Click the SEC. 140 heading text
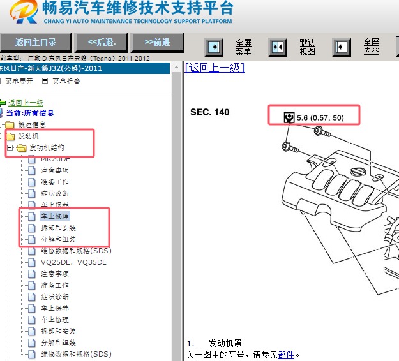 210,112
